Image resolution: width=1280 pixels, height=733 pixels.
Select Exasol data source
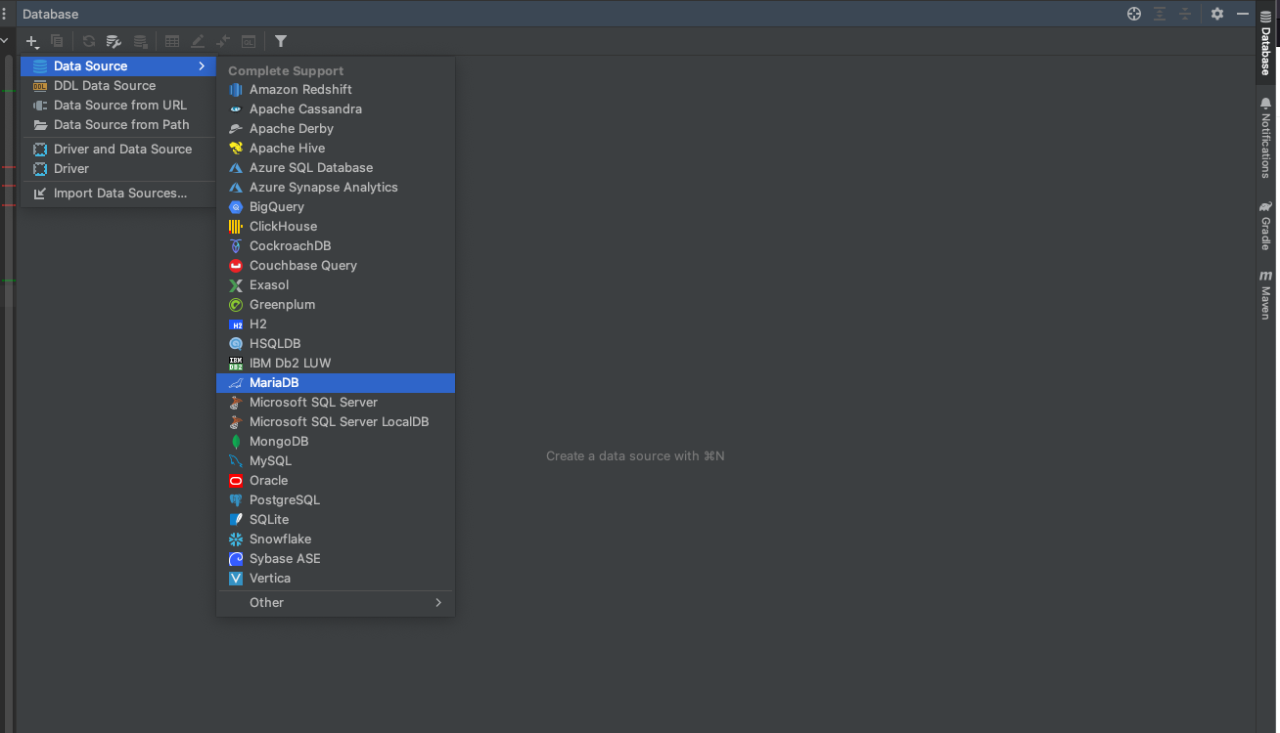336,285
